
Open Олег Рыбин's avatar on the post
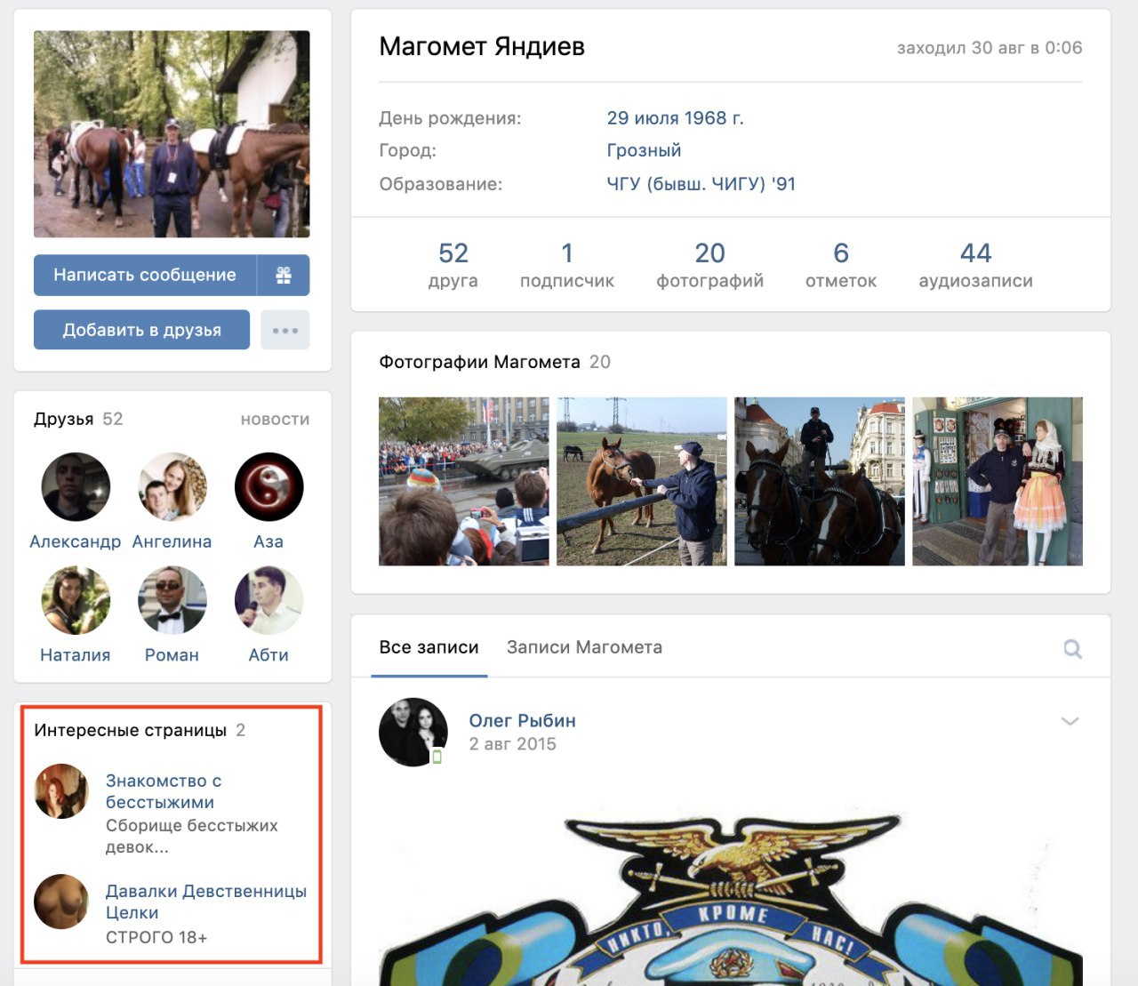(413, 732)
